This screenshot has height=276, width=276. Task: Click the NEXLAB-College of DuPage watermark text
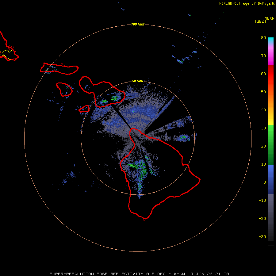tap(245, 3)
